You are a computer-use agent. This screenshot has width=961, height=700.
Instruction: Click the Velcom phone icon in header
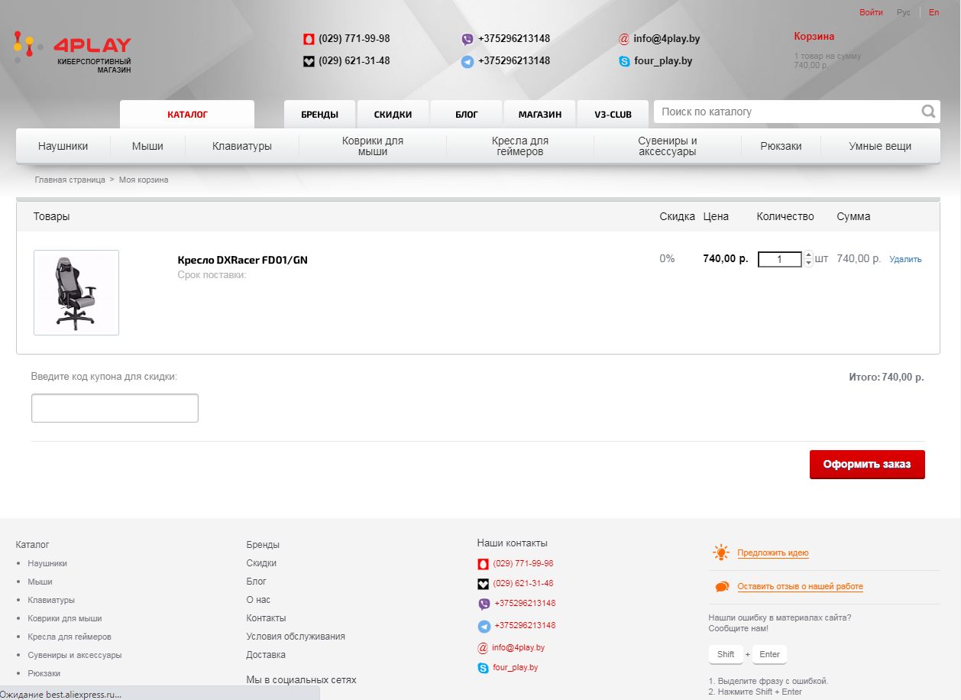point(309,61)
